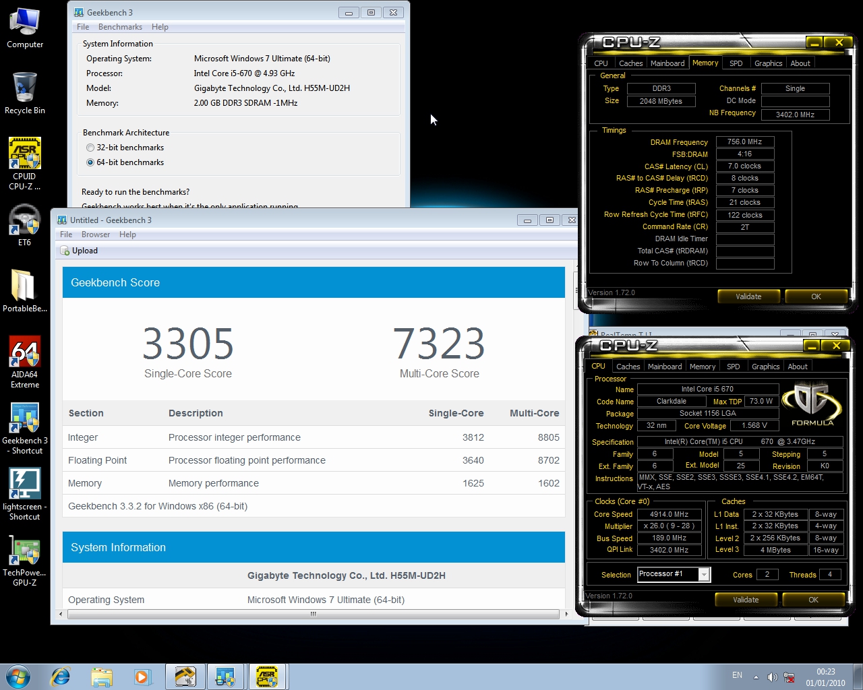Switch to the Mainboard tab in the lower CPU-Z window
The width and height of the screenshot is (863, 690).
click(665, 367)
